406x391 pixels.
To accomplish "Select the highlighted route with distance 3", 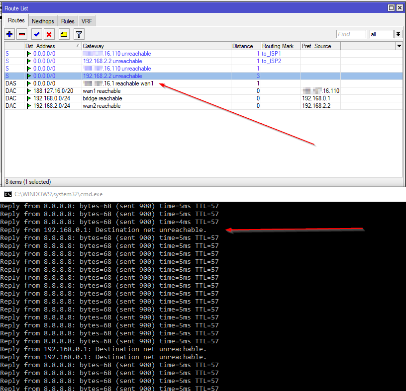I will click(x=203, y=76).
